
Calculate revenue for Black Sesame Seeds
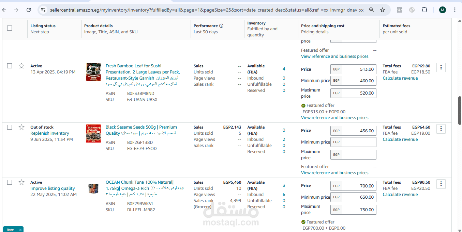(400, 139)
